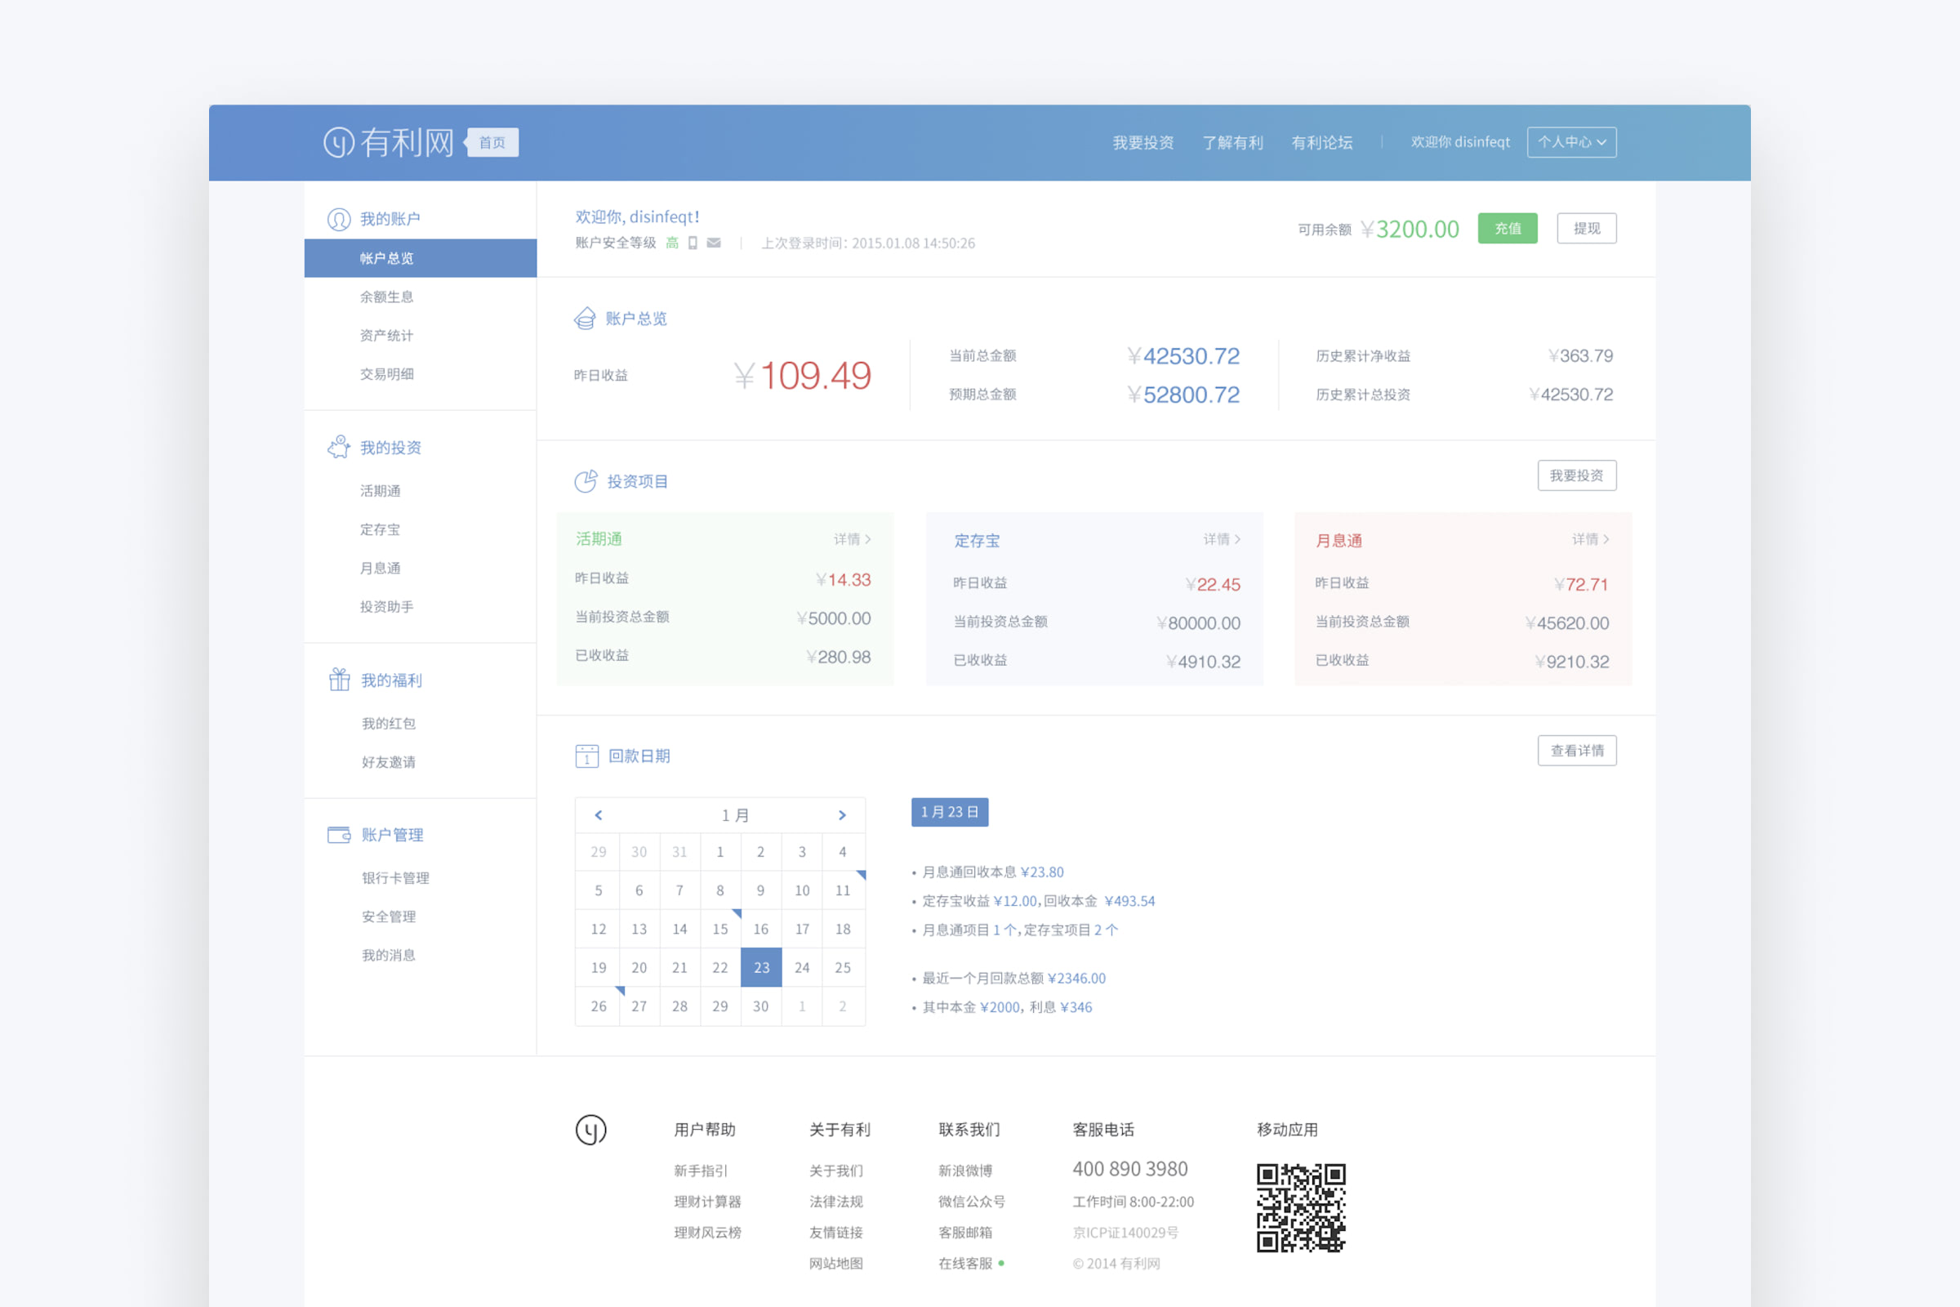This screenshot has height=1307, width=1960.
Task: Select 余额生息 in the sidebar
Action: pyautogui.click(x=386, y=297)
